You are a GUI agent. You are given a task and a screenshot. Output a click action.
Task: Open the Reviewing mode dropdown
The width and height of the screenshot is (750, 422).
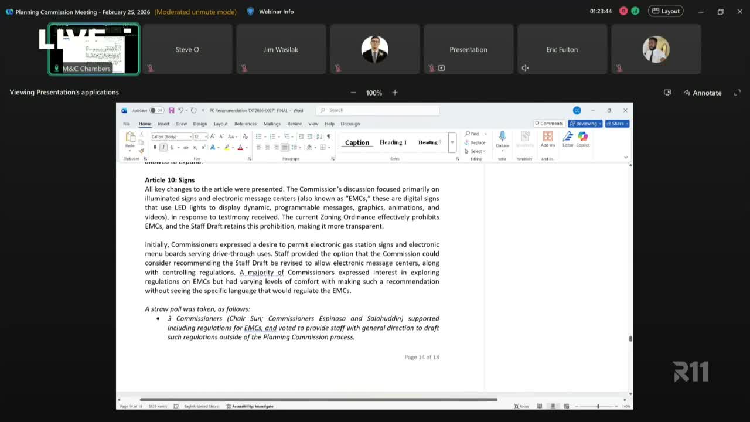coord(585,124)
